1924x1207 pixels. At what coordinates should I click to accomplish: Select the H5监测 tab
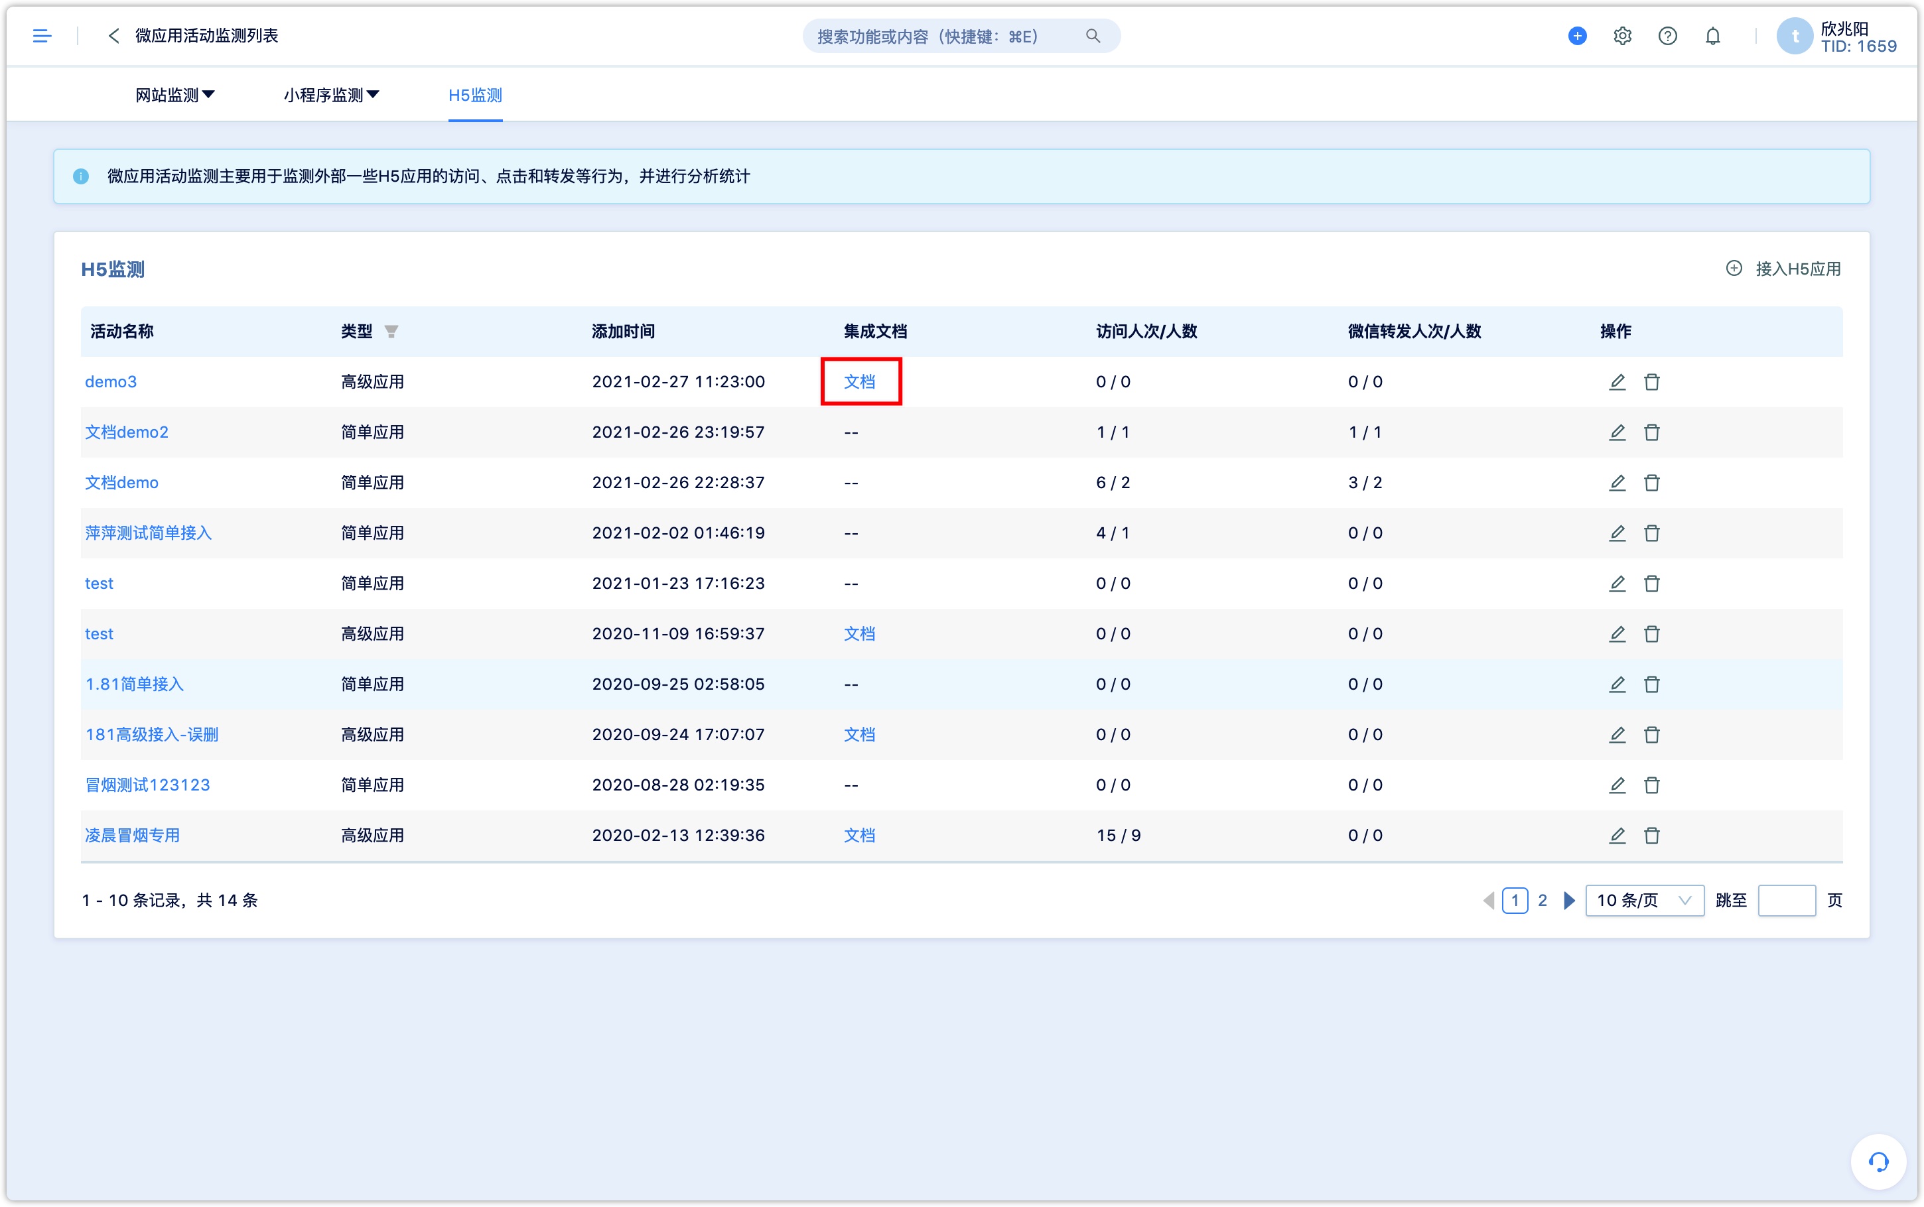coord(475,95)
